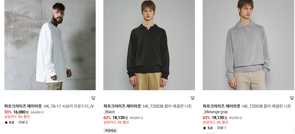
Task: Open 하프크라이즈 레이아웃 brand above the black knit
Action: 122,106
